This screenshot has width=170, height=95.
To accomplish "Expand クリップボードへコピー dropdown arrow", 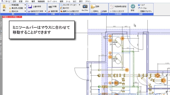I will pos(79,5).
